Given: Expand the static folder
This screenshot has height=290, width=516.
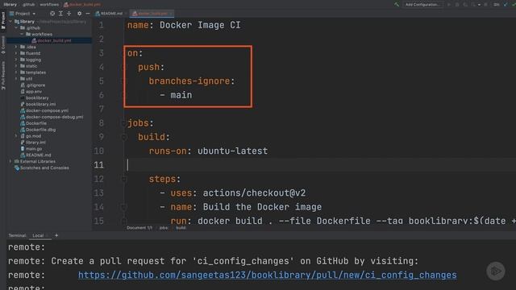Looking at the screenshot, I should [x=16, y=66].
